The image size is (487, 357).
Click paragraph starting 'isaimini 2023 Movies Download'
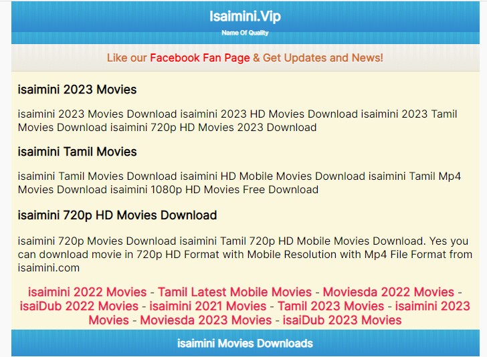coord(237,120)
